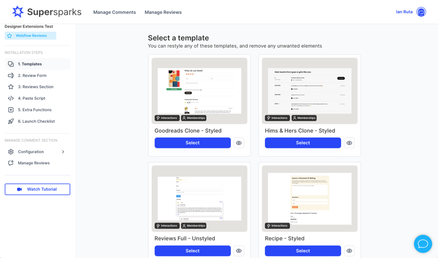Image resolution: width=438 pixels, height=258 pixels.
Task: Click the Launch Checklist rocket icon
Action: [x=11, y=121]
